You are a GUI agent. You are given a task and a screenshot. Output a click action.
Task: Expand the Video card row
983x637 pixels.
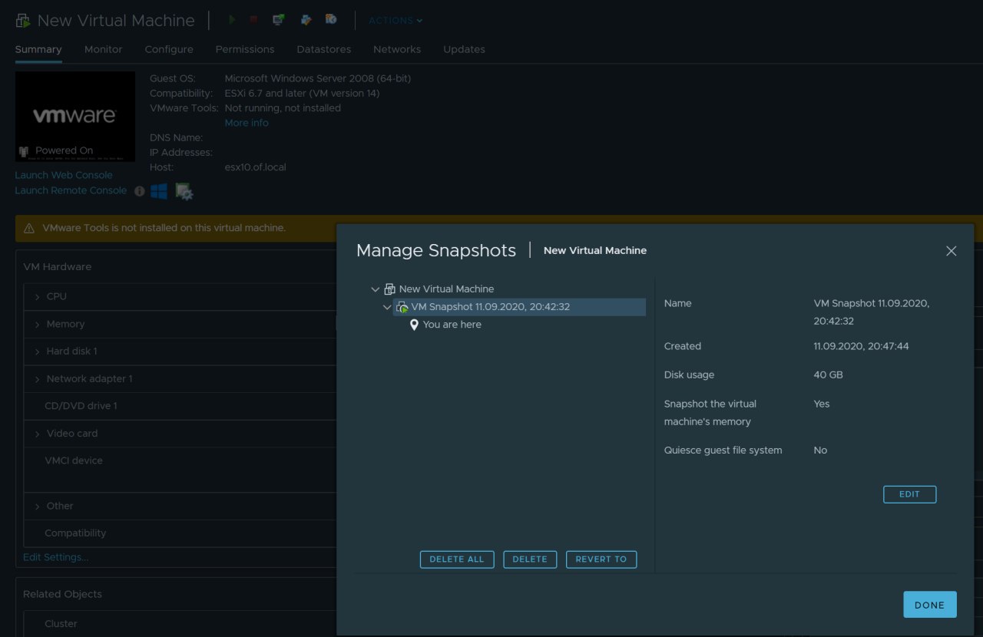[37, 434]
